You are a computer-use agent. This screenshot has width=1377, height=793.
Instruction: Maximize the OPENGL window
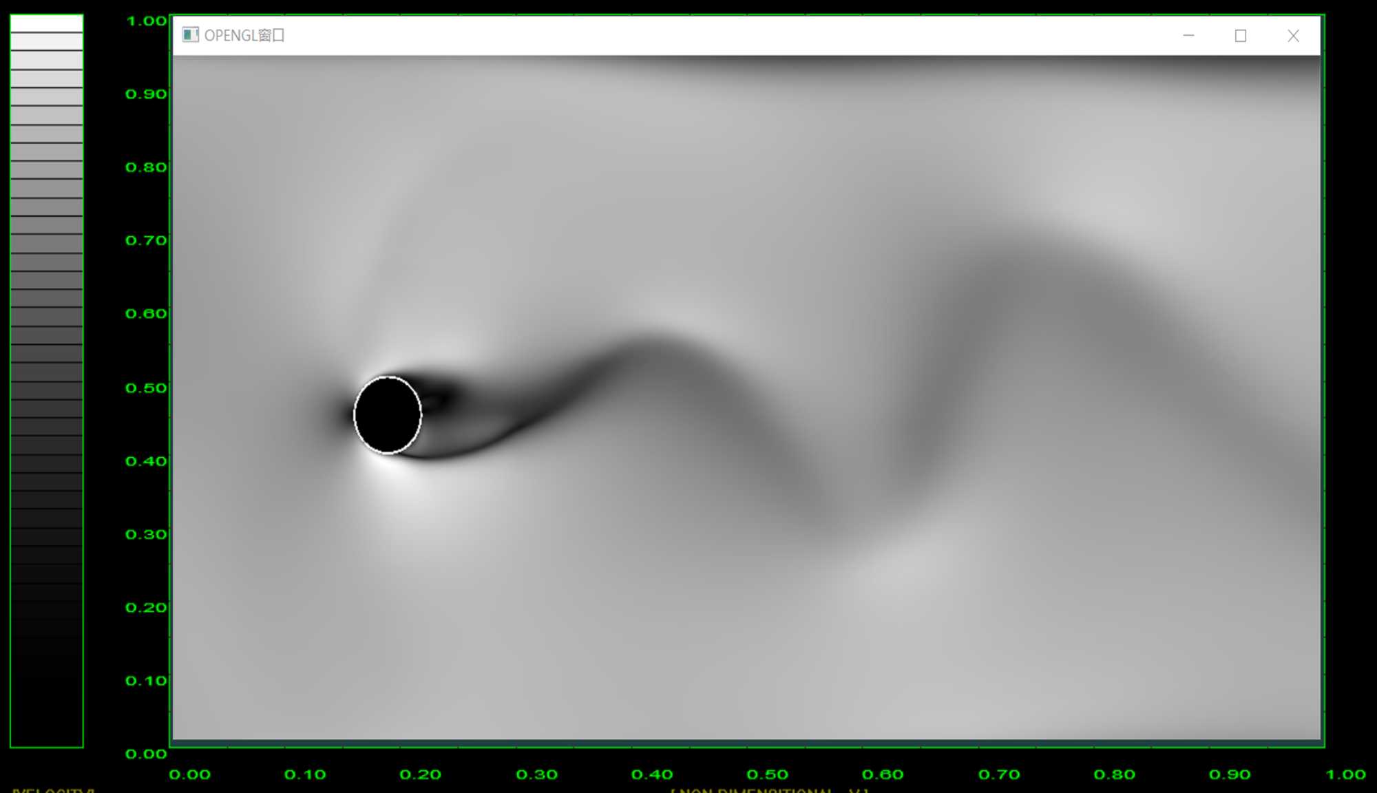(x=1240, y=36)
